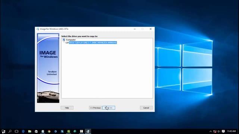The height and width of the screenshot is (134, 239).
Task: Click the Next >> button
Action: (x=109, y=108)
